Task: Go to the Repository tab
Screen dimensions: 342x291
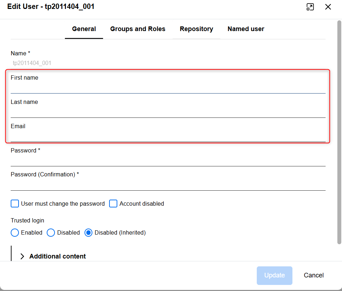Action: point(196,29)
